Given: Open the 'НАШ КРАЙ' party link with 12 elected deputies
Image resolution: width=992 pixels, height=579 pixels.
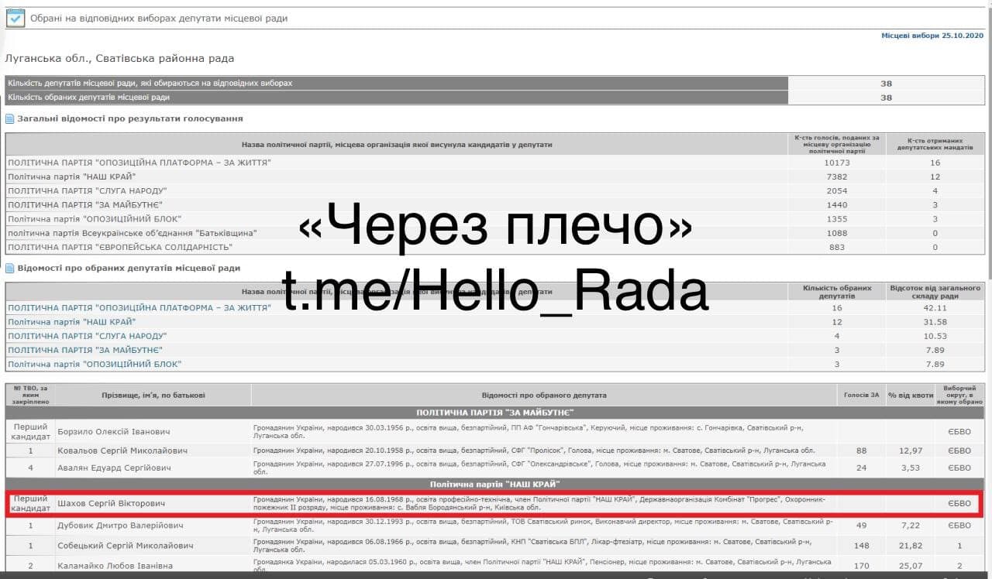Looking at the screenshot, I should 72,322.
